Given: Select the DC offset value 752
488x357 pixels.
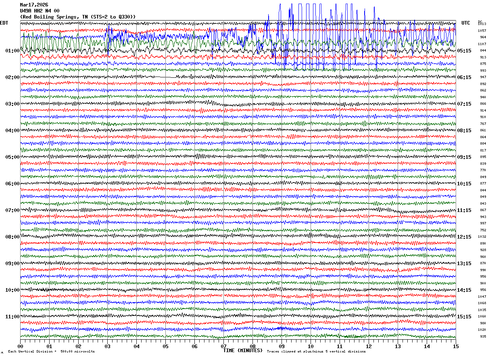Looking at the screenshot, I should point(483,230).
